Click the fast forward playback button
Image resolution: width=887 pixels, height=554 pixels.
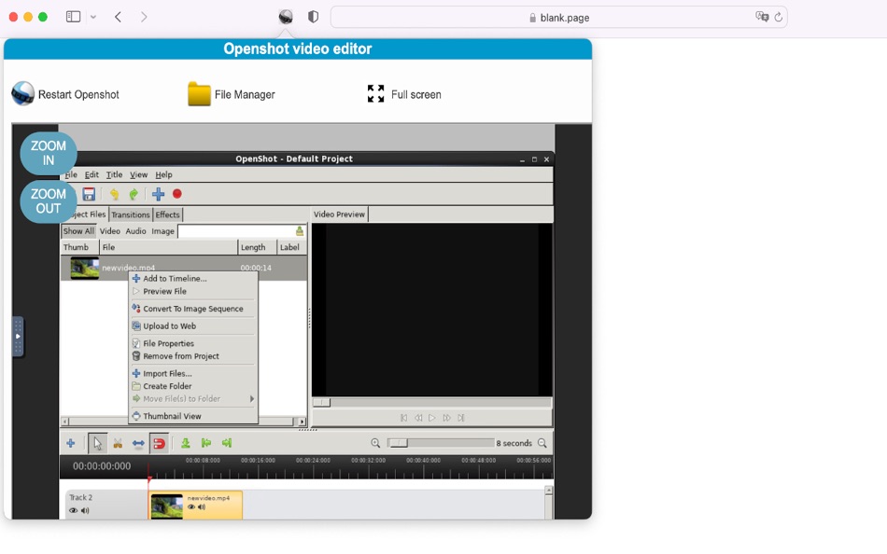point(447,419)
